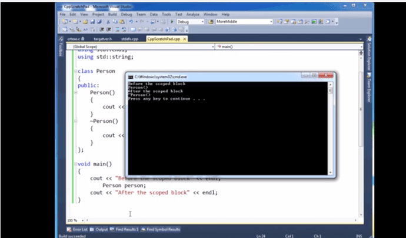This screenshot has height=238, width=406.
Task: Open the active files list dropdown arrow
Action: [x=361, y=39]
